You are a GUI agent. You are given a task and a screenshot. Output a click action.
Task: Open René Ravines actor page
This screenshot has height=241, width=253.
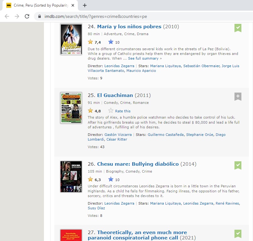point(227,203)
